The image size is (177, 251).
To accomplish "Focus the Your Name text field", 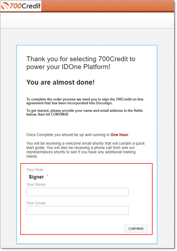I will tap(77, 192).
